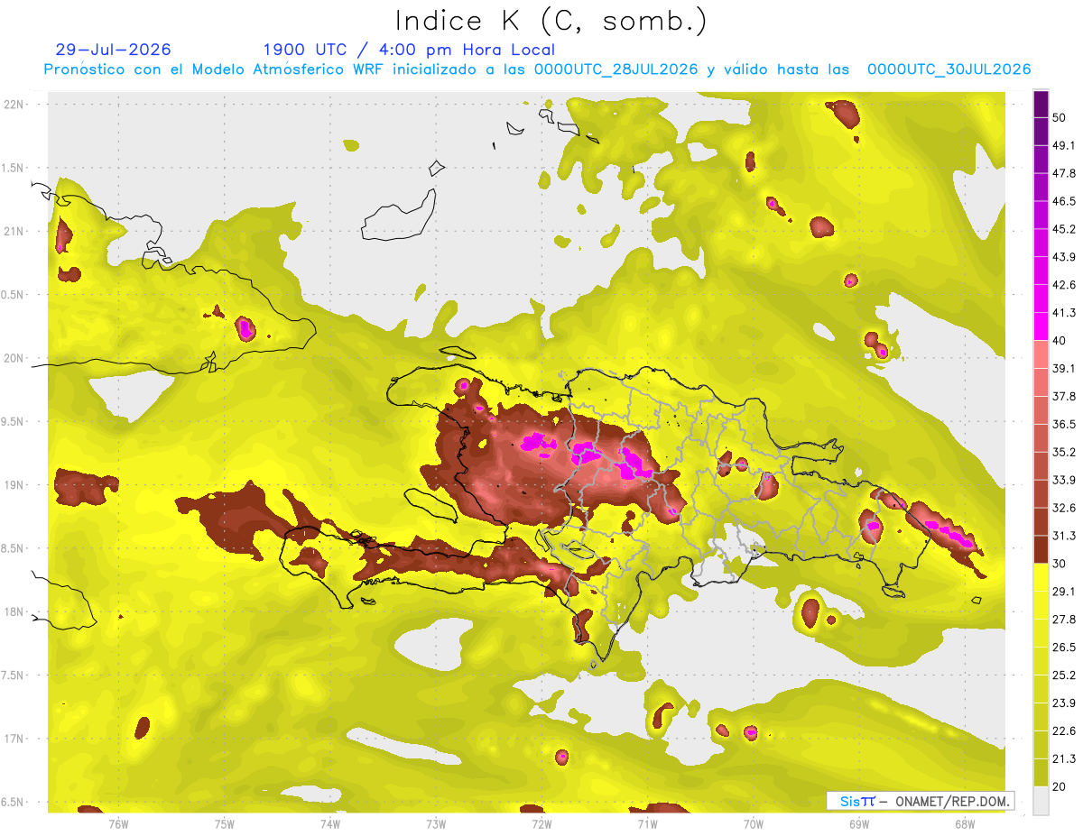Click the '73W' longitude axis label
Screen dimensions: 1083x836
(x=436, y=824)
